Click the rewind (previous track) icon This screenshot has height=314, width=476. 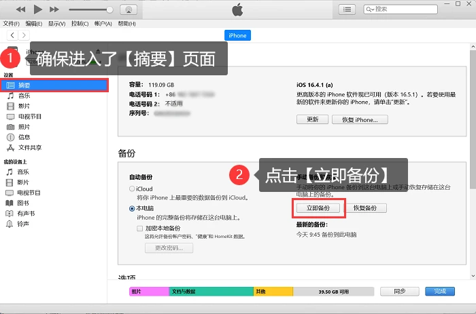point(20,9)
